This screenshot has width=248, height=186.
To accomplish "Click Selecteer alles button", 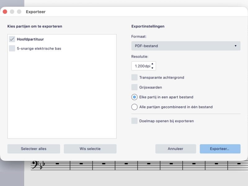I will click(34, 149).
